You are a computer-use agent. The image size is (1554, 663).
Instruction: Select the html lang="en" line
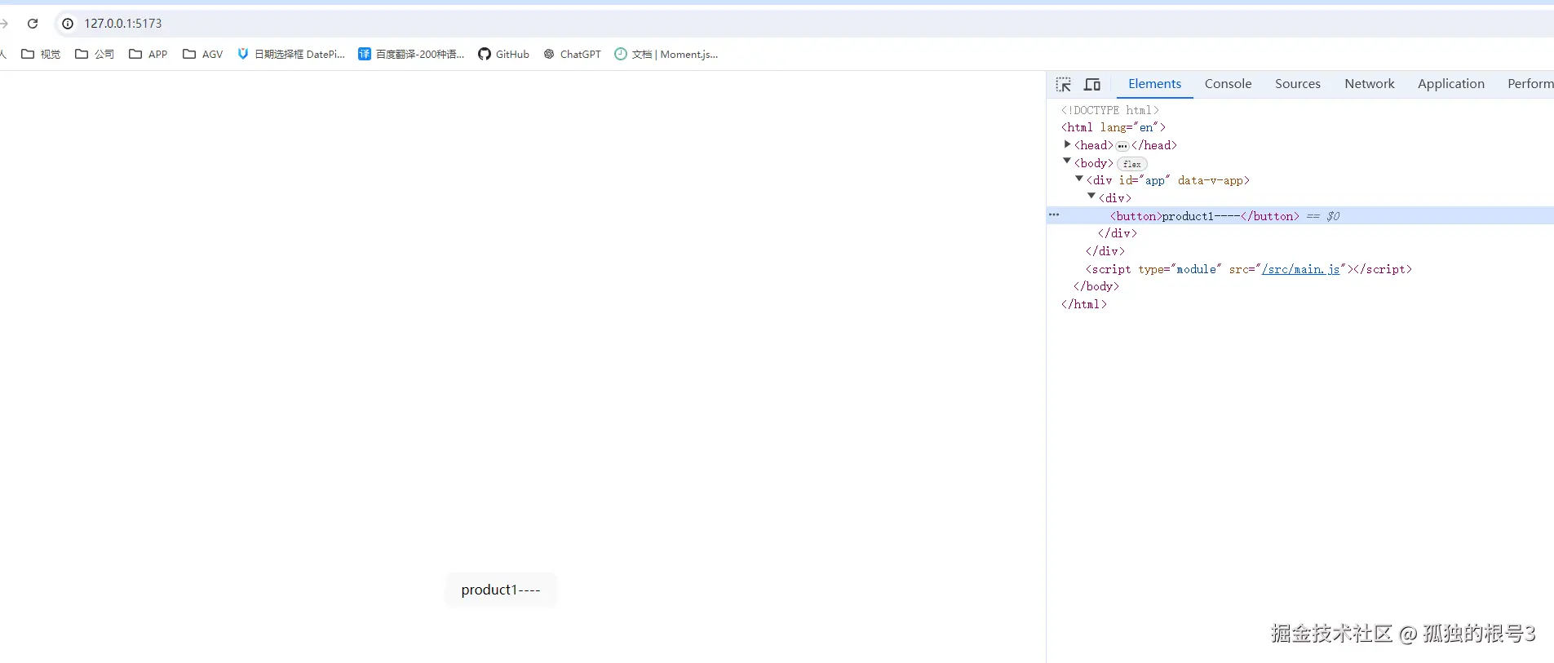pos(1113,127)
